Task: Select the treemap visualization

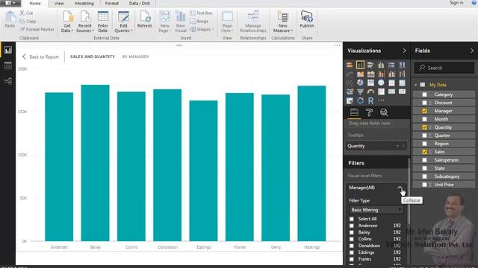Action: [370, 83]
